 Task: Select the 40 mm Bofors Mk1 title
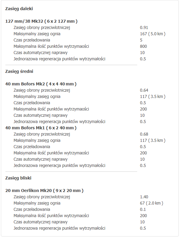[41, 128]
